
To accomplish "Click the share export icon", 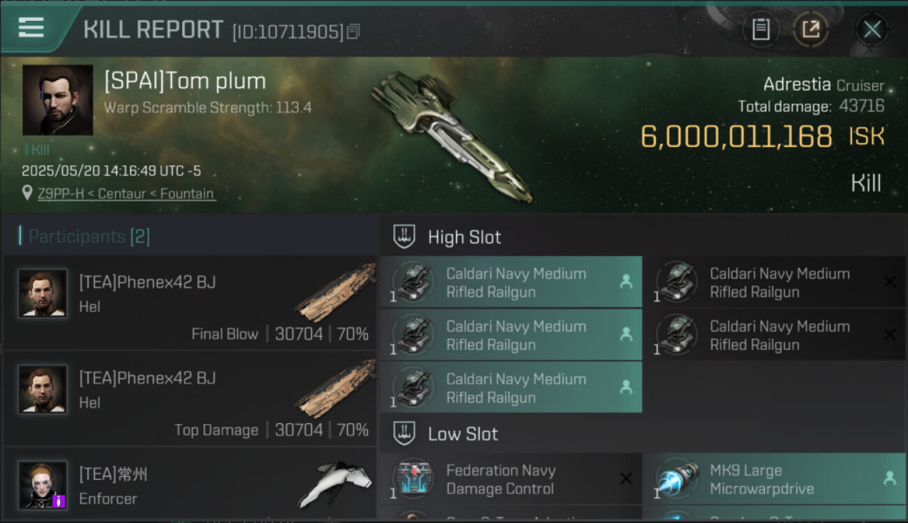I will coord(810,29).
